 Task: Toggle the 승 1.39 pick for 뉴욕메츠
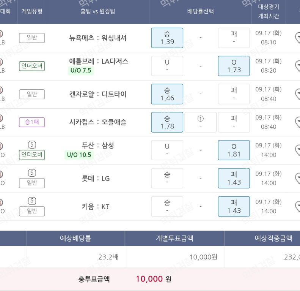pos(167,38)
